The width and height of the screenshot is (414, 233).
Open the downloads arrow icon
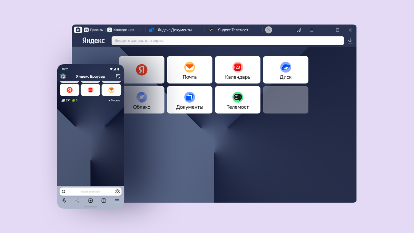[x=350, y=41]
